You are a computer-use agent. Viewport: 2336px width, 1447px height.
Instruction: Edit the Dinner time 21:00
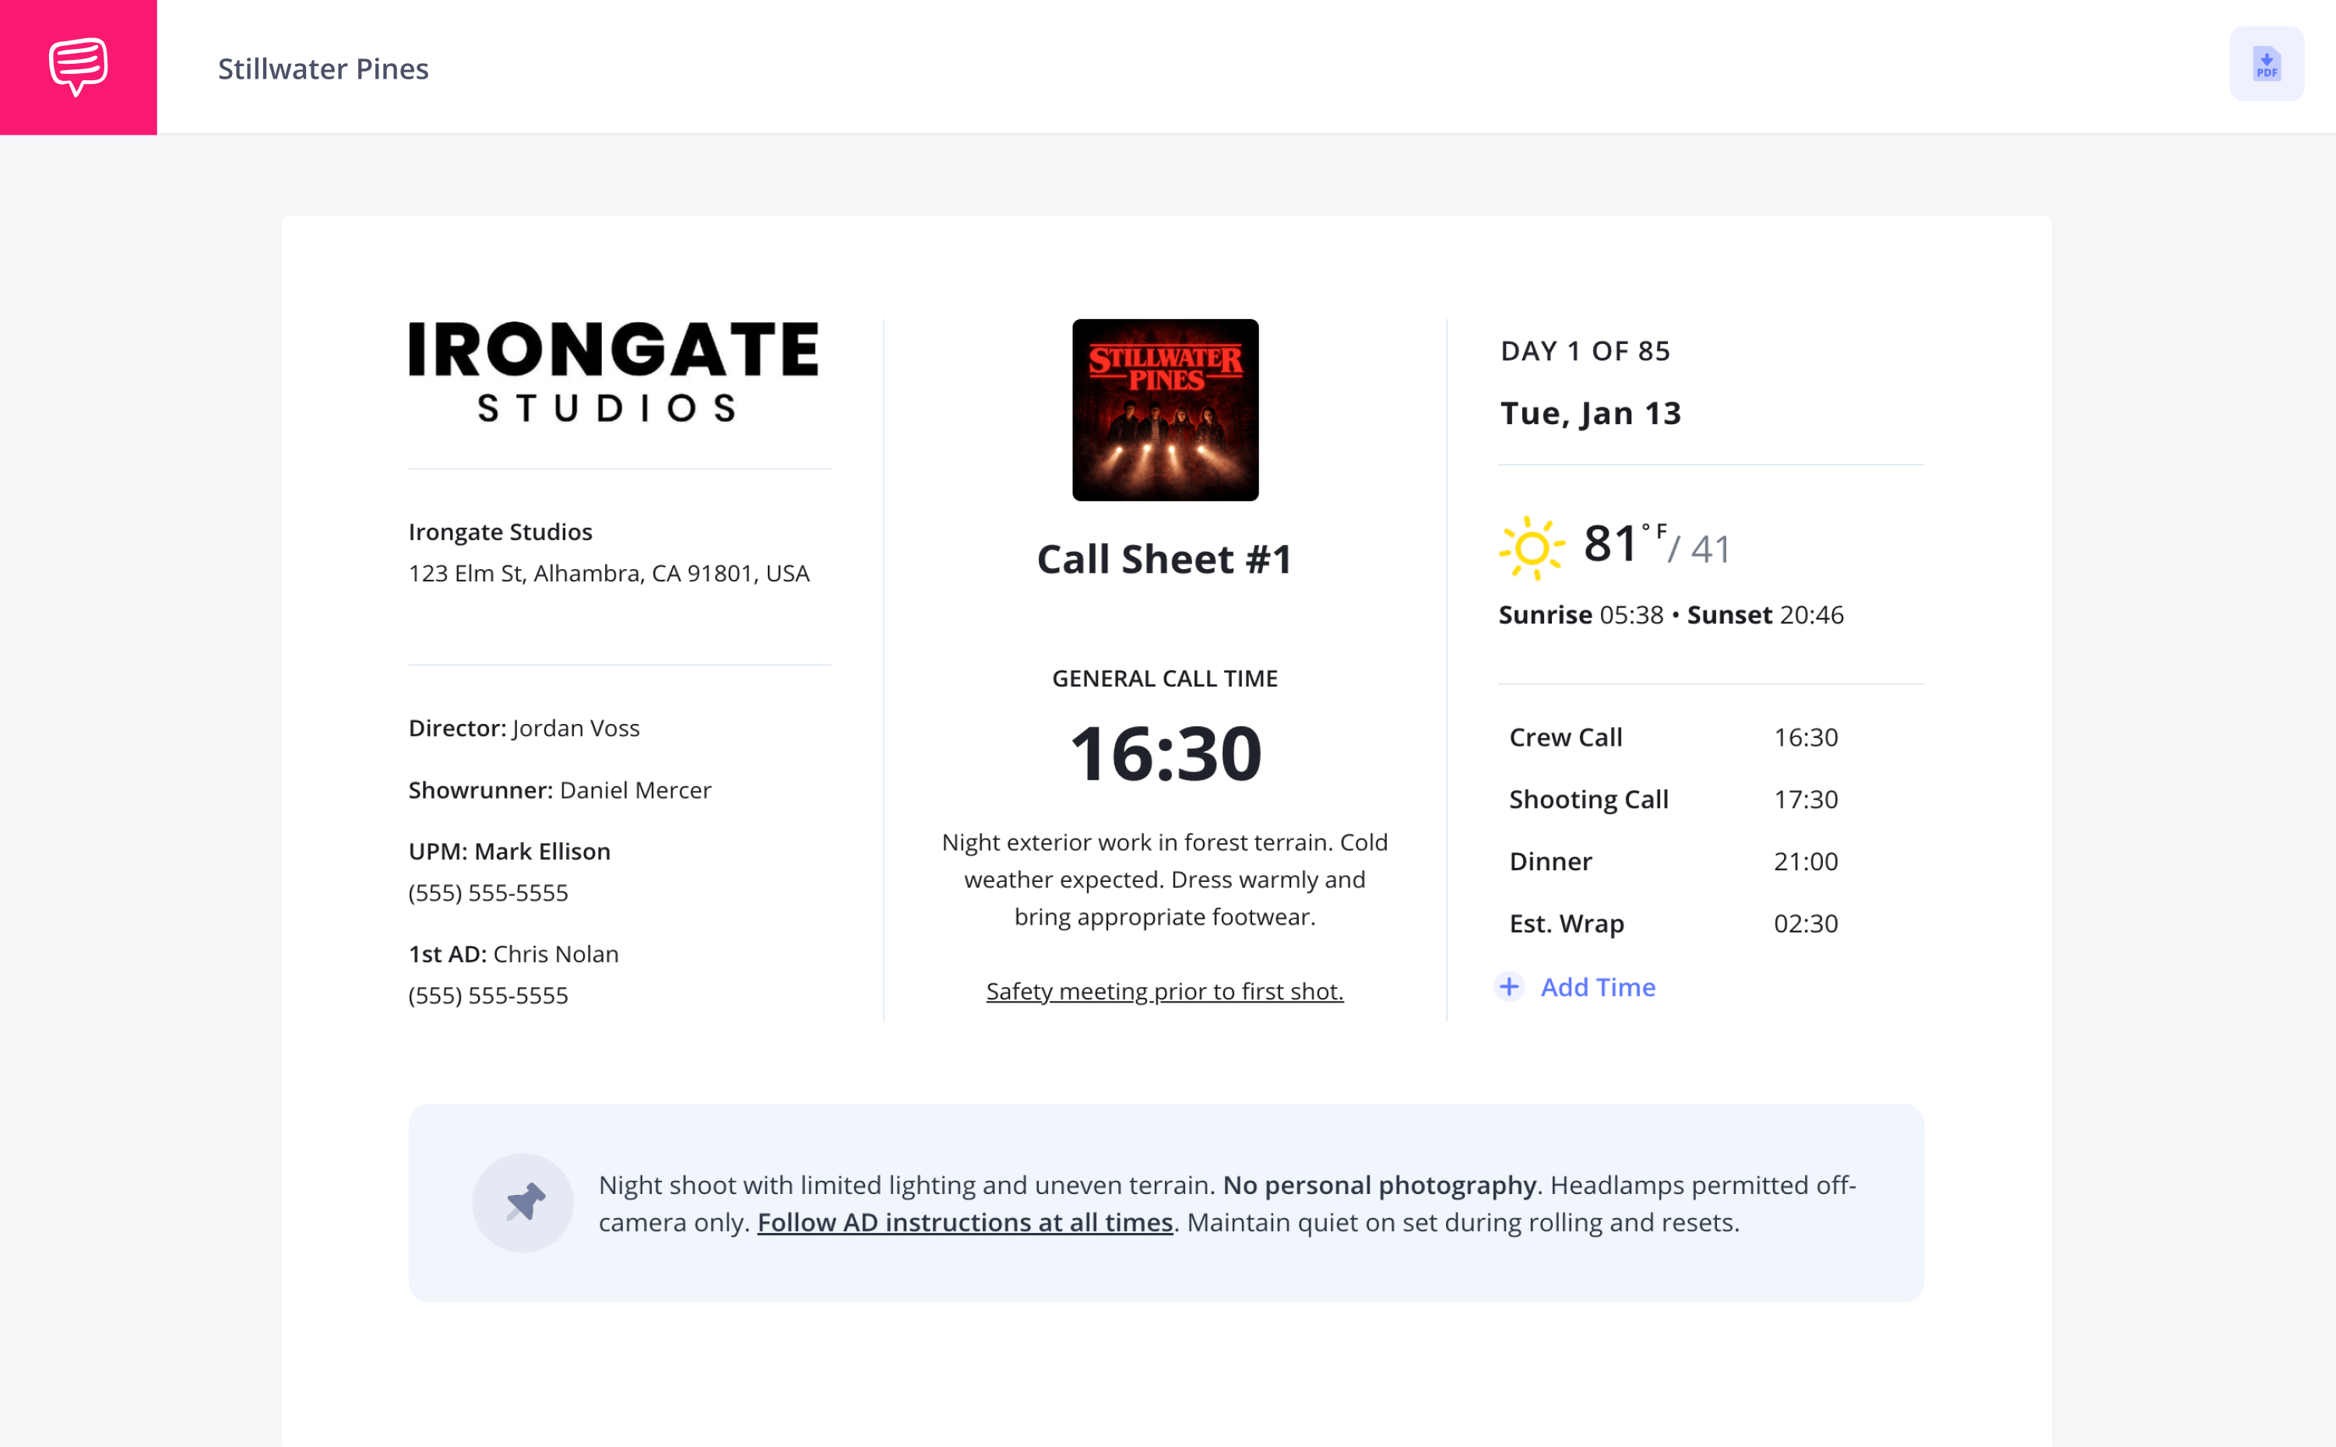click(1806, 862)
